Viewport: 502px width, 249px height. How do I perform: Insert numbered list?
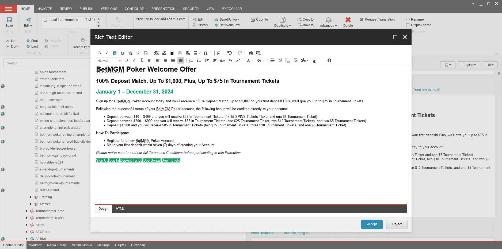(191, 60)
